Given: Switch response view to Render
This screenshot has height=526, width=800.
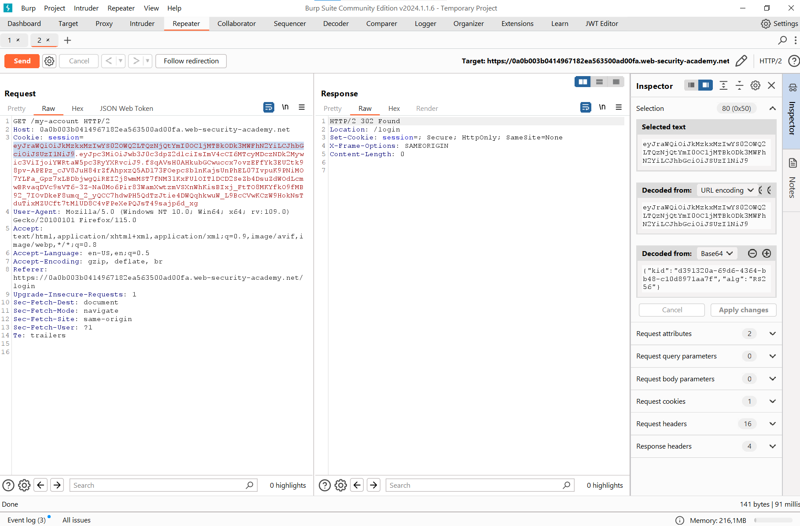Looking at the screenshot, I should [427, 109].
